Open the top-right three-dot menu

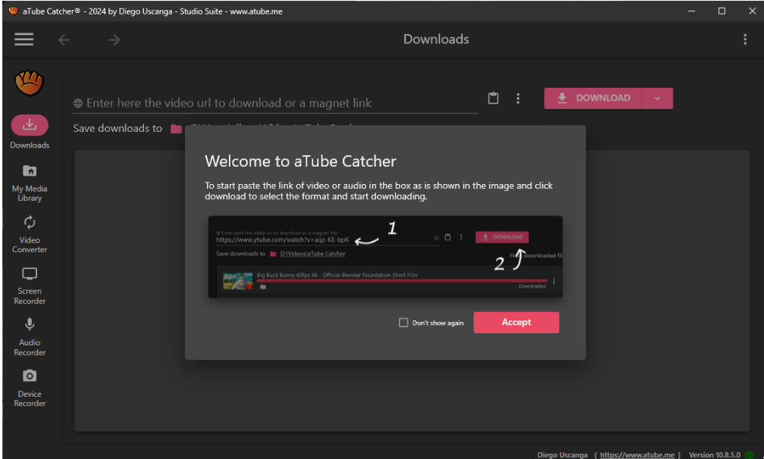(745, 39)
